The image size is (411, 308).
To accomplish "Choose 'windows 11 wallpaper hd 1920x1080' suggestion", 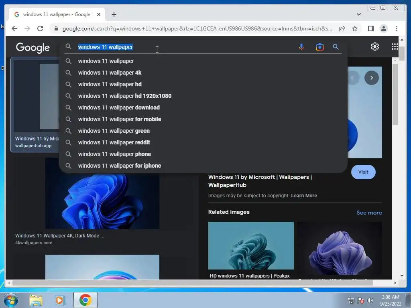I will (x=203, y=96).
